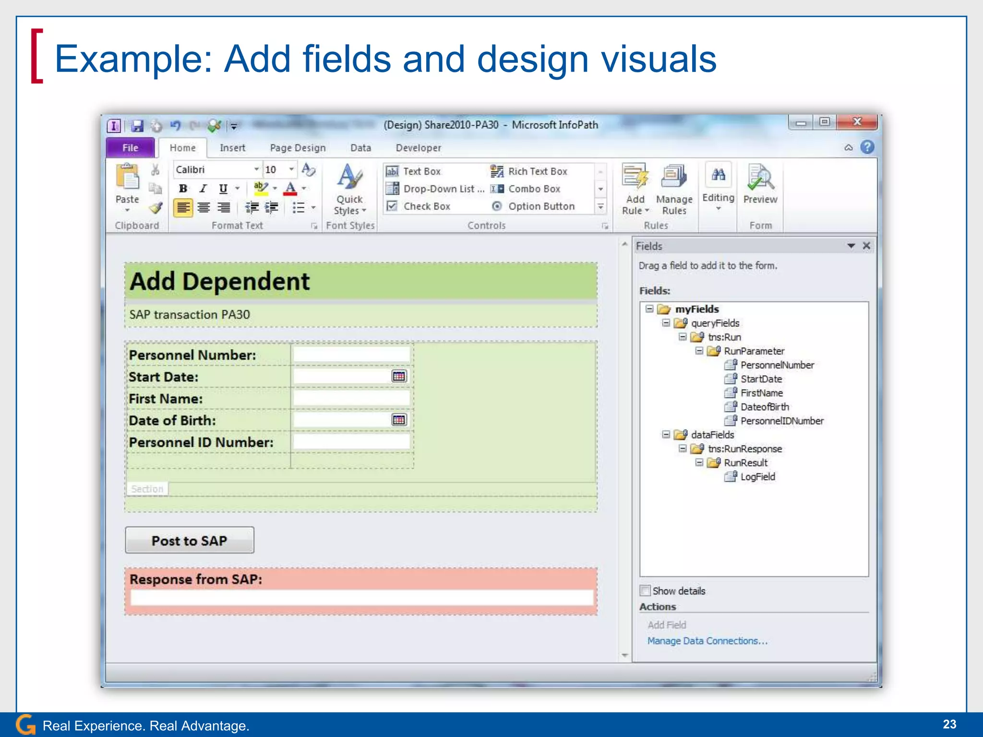Image resolution: width=983 pixels, height=737 pixels.
Task: Open Manage Rules
Action: [x=674, y=189]
